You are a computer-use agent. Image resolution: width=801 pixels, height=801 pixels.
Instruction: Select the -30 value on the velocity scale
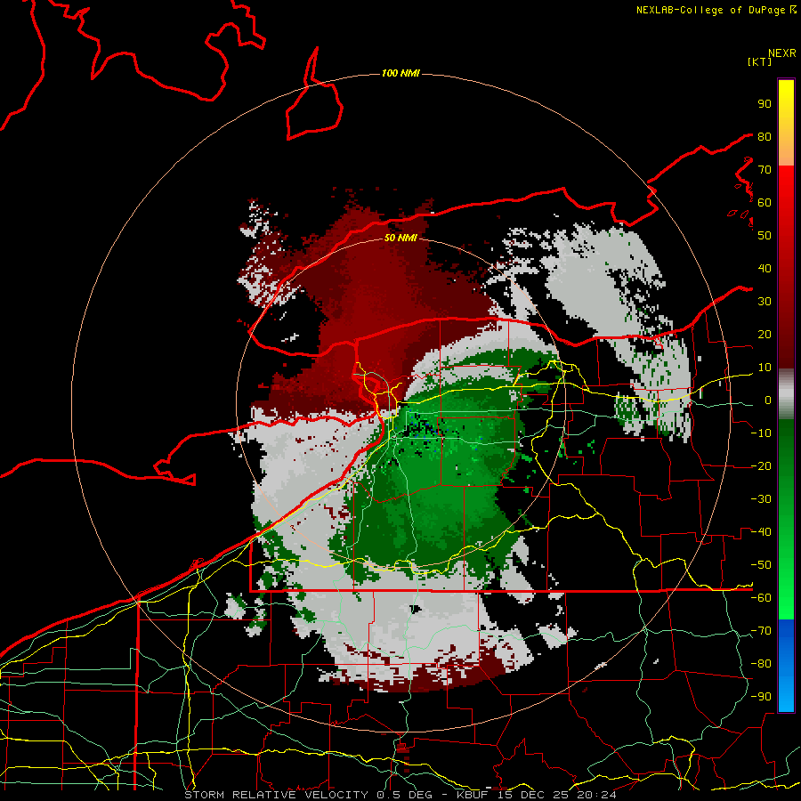click(x=761, y=499)
